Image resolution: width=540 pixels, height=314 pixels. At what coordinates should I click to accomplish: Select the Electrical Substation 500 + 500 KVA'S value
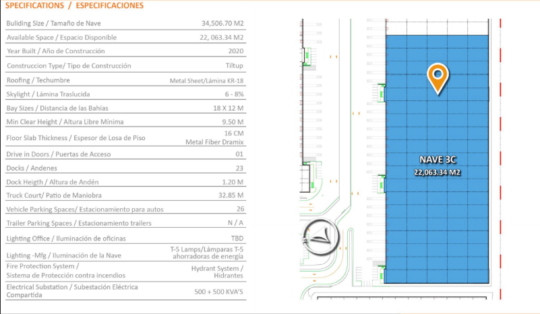click(x=218, y=292)
